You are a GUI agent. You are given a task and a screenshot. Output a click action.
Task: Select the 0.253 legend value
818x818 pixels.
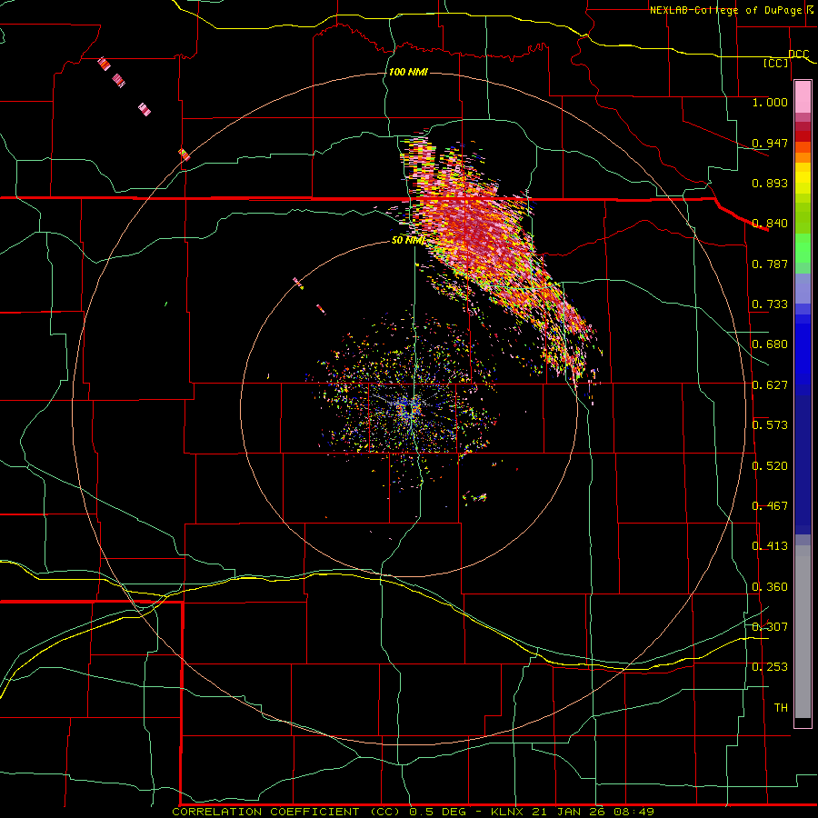point(770,667)
